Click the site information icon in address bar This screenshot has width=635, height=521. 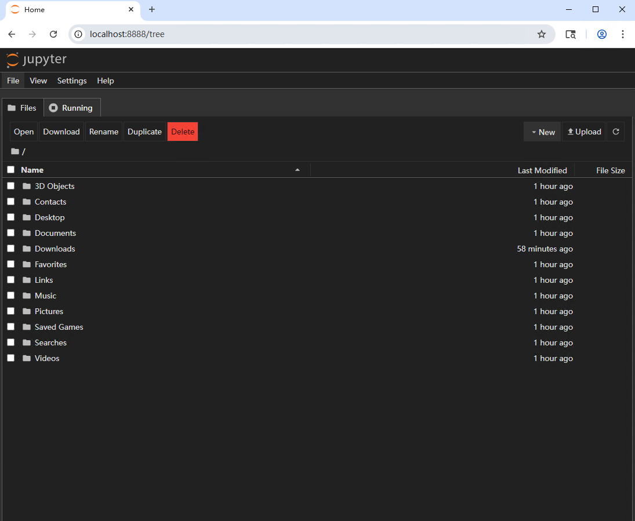79,34
